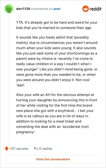This screenshot has width=106, height=168.
Task: Open the '0 replies' label
Action: 46,149
